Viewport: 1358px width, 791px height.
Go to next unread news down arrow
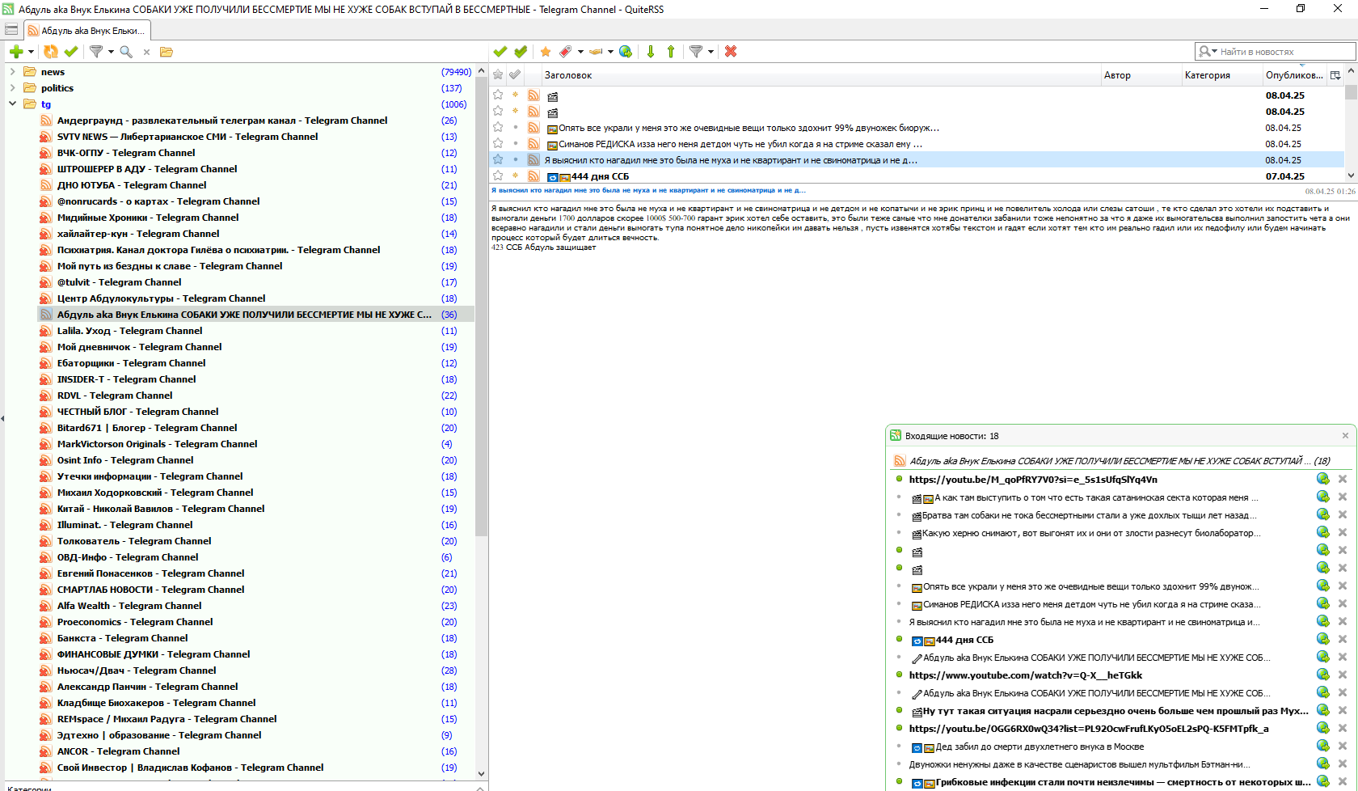click(x=651, y=52)
